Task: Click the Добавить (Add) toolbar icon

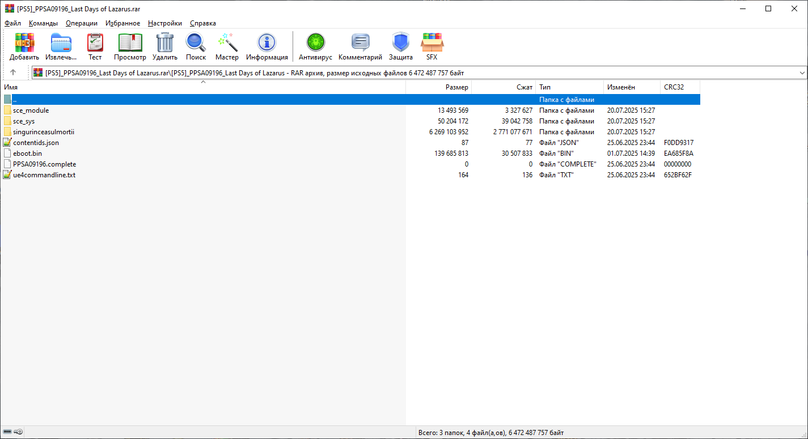Action: [24, 42]
